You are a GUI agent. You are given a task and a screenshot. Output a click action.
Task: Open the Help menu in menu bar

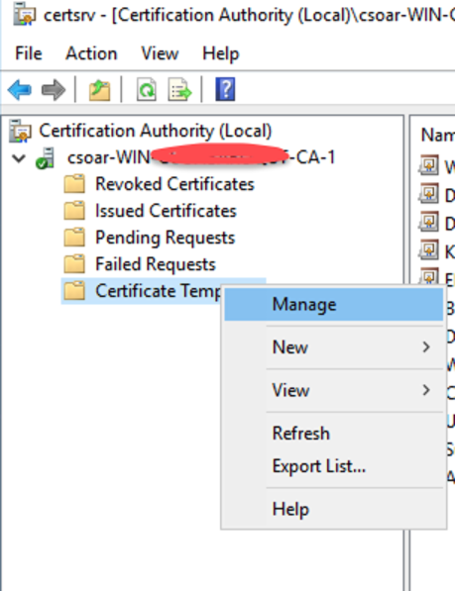coord(220,53)
